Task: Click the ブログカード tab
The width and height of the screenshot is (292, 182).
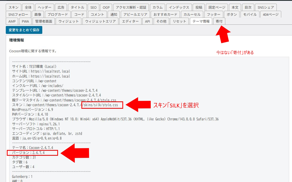Action: pyautogui.click(x=58, y=14)
